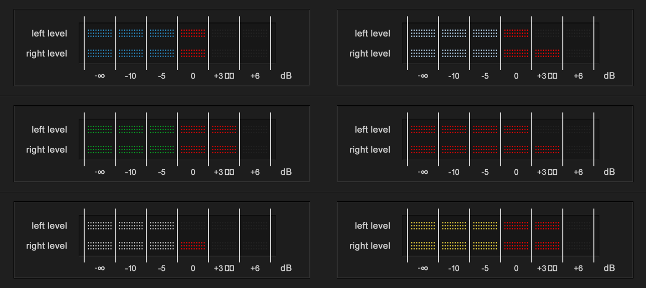646x288 pixels.
Task: Click the +6 scale label under the yellow meter
Action: [x=578, y=268]
